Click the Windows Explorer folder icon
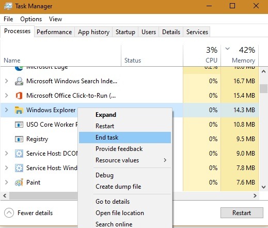The image size is (268, 228). pyautogui.click(x=19, y=110)
